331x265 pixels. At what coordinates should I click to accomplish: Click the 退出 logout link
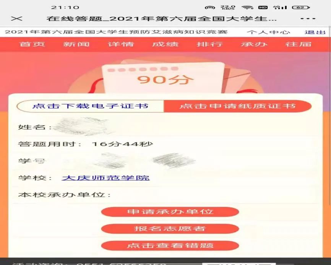(x=312, y=32)
